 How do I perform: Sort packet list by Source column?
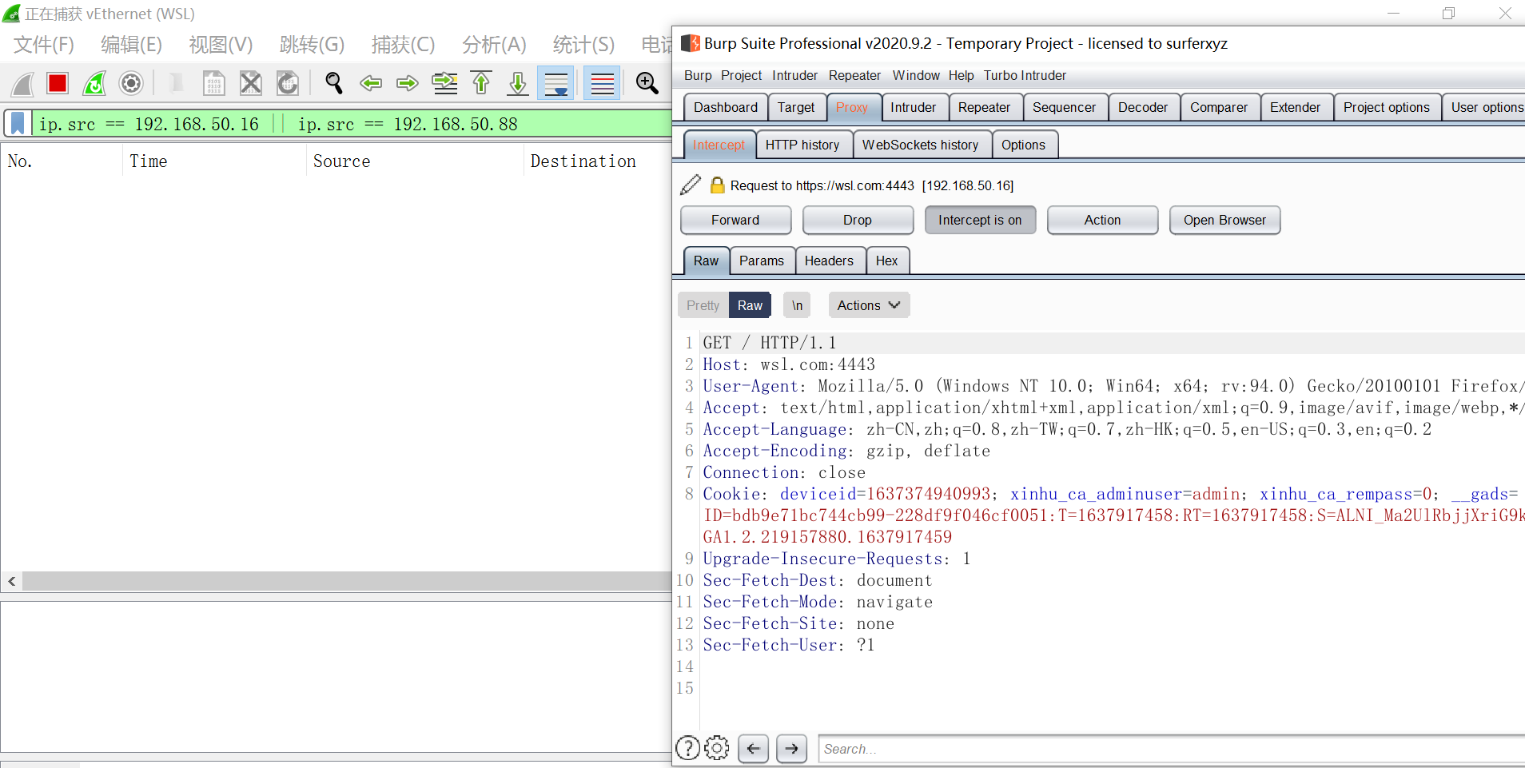[415, 161]
